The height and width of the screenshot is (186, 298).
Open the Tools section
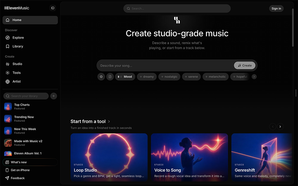[30, 73]
